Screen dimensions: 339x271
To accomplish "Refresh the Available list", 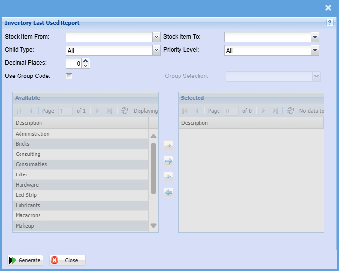I will click(x=124, y=111).
